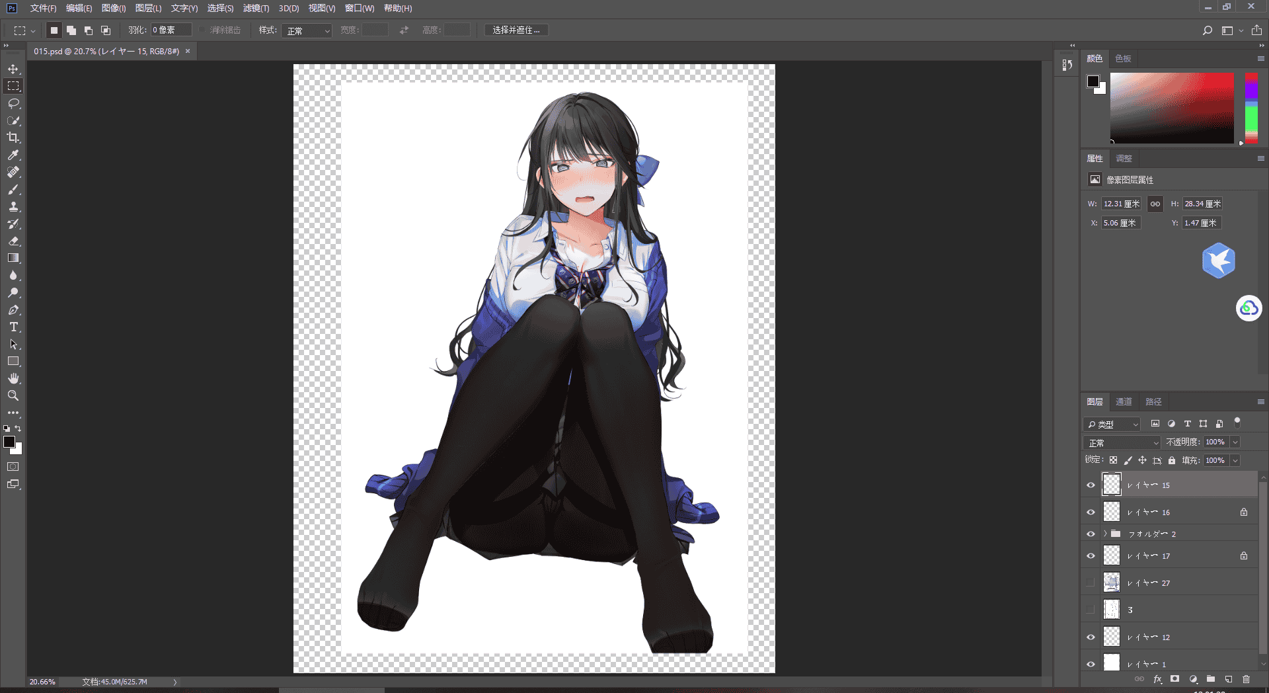The width and height of the screenshot is (1269, 693).
Task: Click the search icon in options bar
Action: 1208,30
